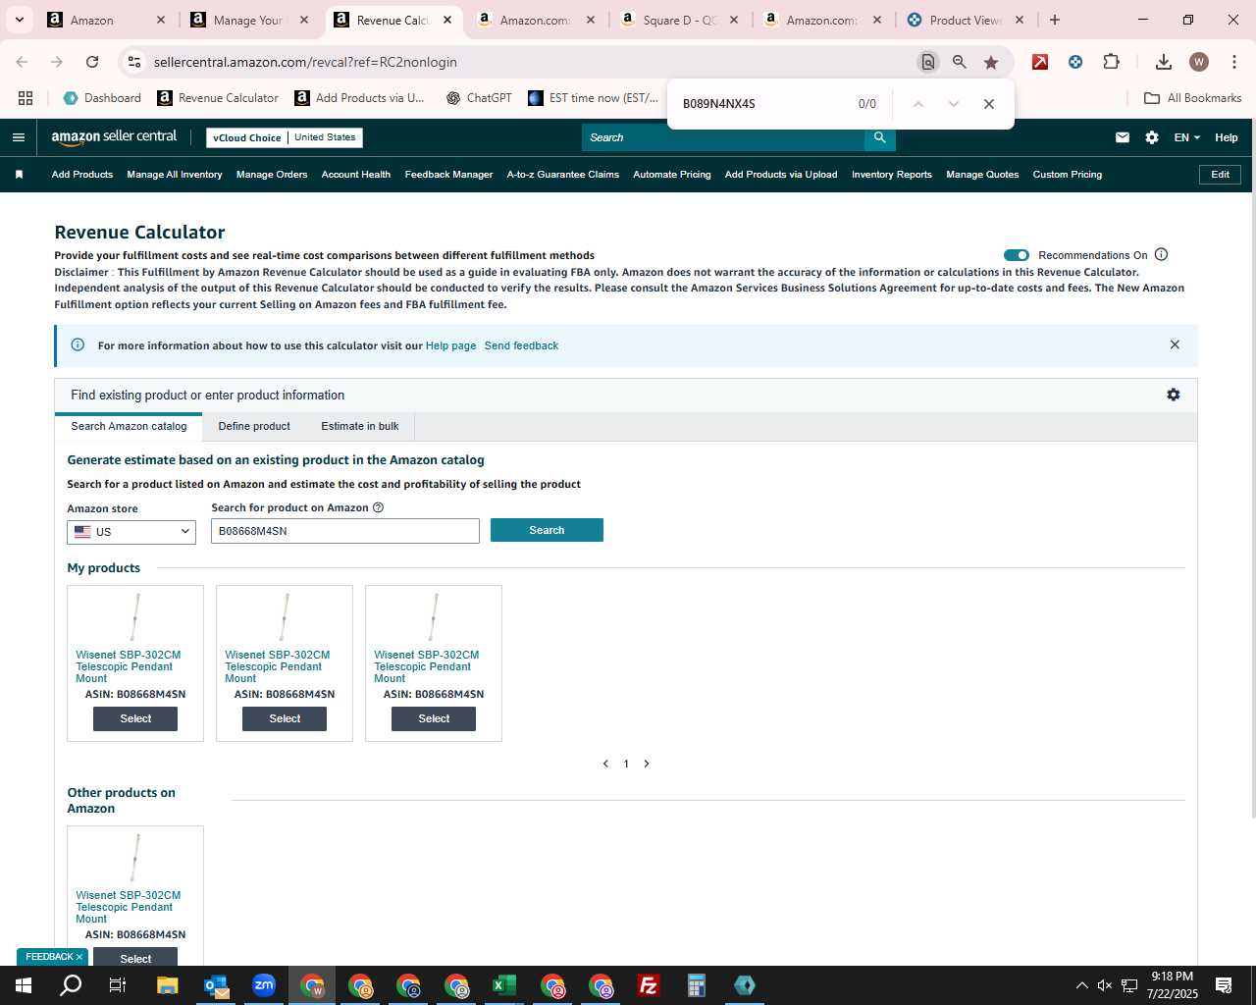
Task: Click the Recommendations info icon
Action: (1162, 254)
